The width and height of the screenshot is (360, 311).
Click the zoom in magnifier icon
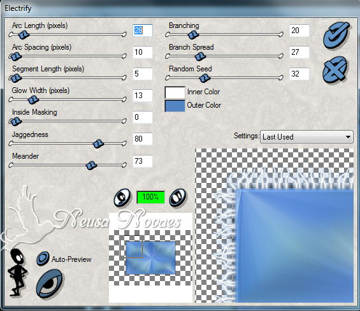(x=178, y=198)
